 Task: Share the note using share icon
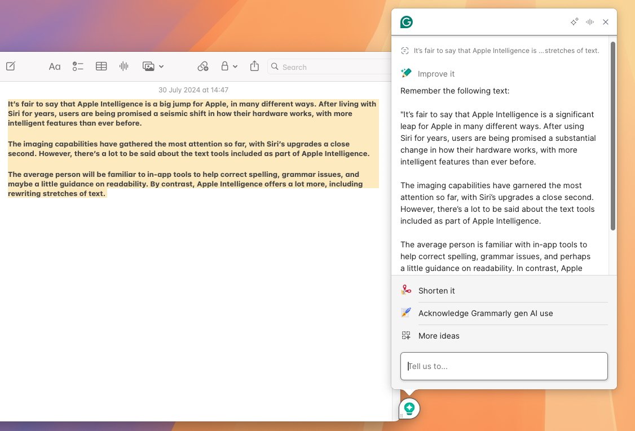(254, 65)
